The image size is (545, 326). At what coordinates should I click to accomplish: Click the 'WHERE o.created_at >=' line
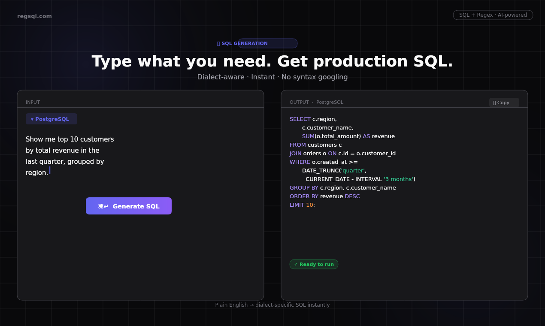click(324, 162)
